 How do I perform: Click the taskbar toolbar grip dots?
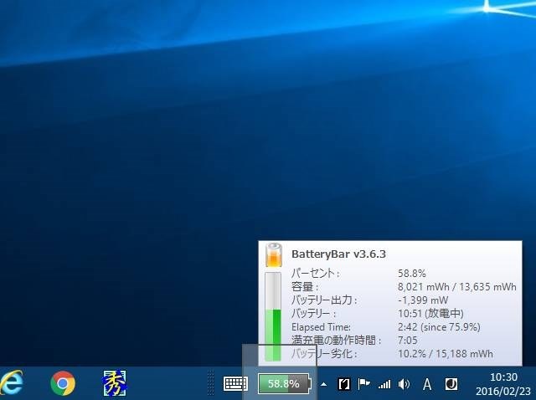[211, 383]
